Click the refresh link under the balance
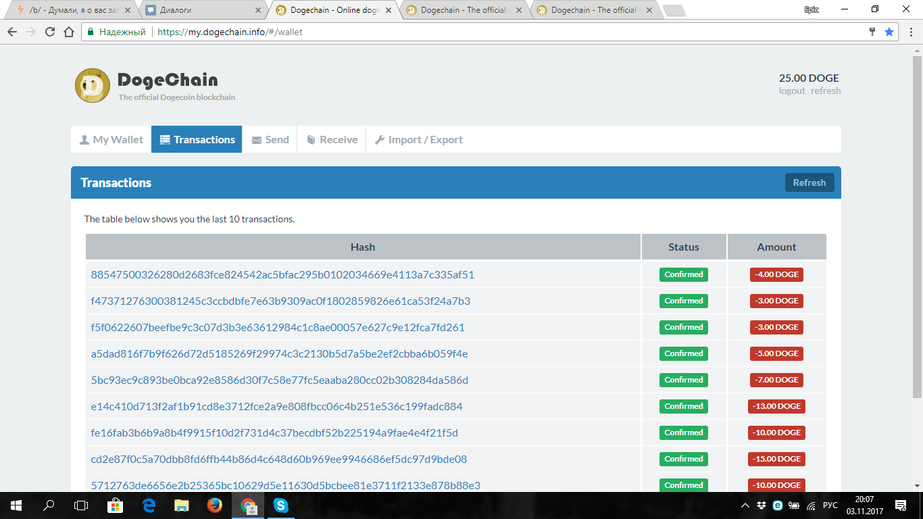 tap(826, 91)
